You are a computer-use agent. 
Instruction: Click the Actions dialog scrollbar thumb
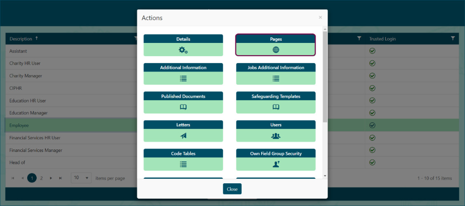point(325,77)
